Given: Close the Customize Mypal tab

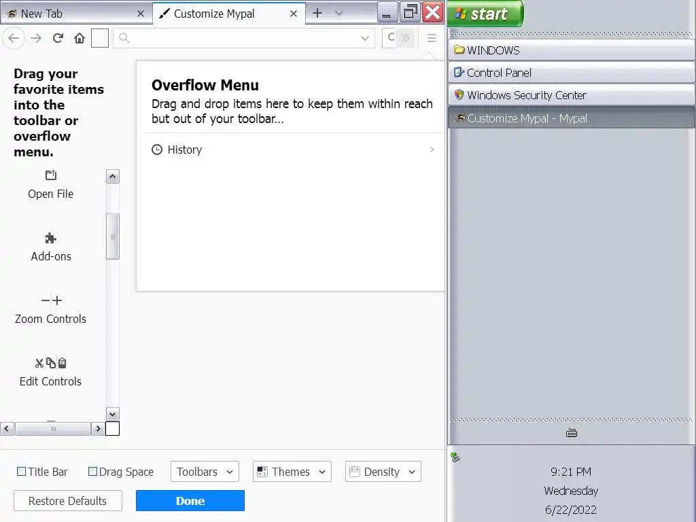Looking at the screenshot, I should pos(294,14).
